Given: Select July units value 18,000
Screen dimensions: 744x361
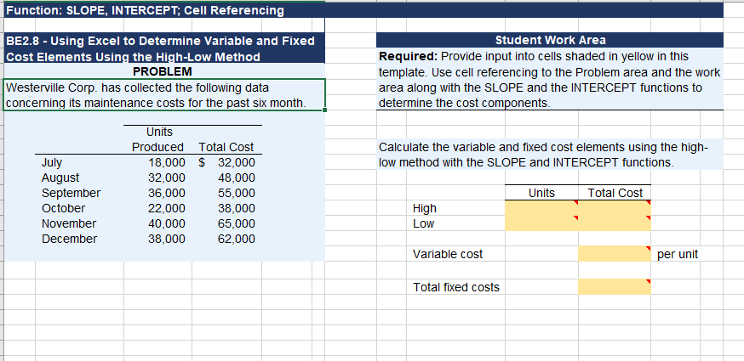Looking at the screenshot, I should (x=167, y=162).
